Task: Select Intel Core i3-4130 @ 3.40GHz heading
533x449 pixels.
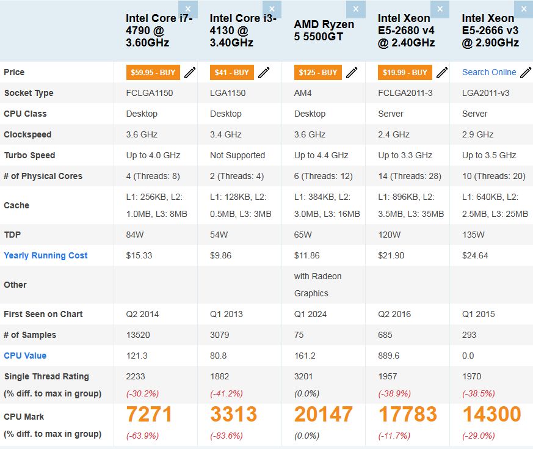Action: 243,31
